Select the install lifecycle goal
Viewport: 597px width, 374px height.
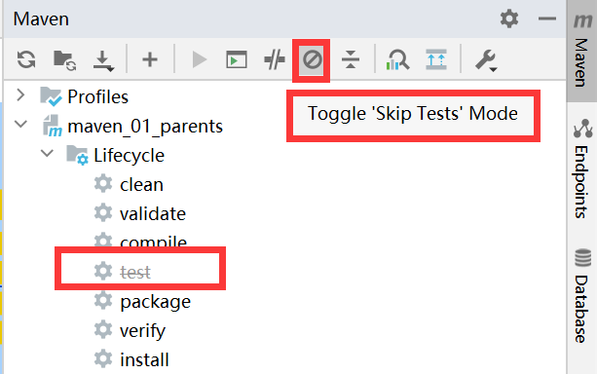point(144,360)
